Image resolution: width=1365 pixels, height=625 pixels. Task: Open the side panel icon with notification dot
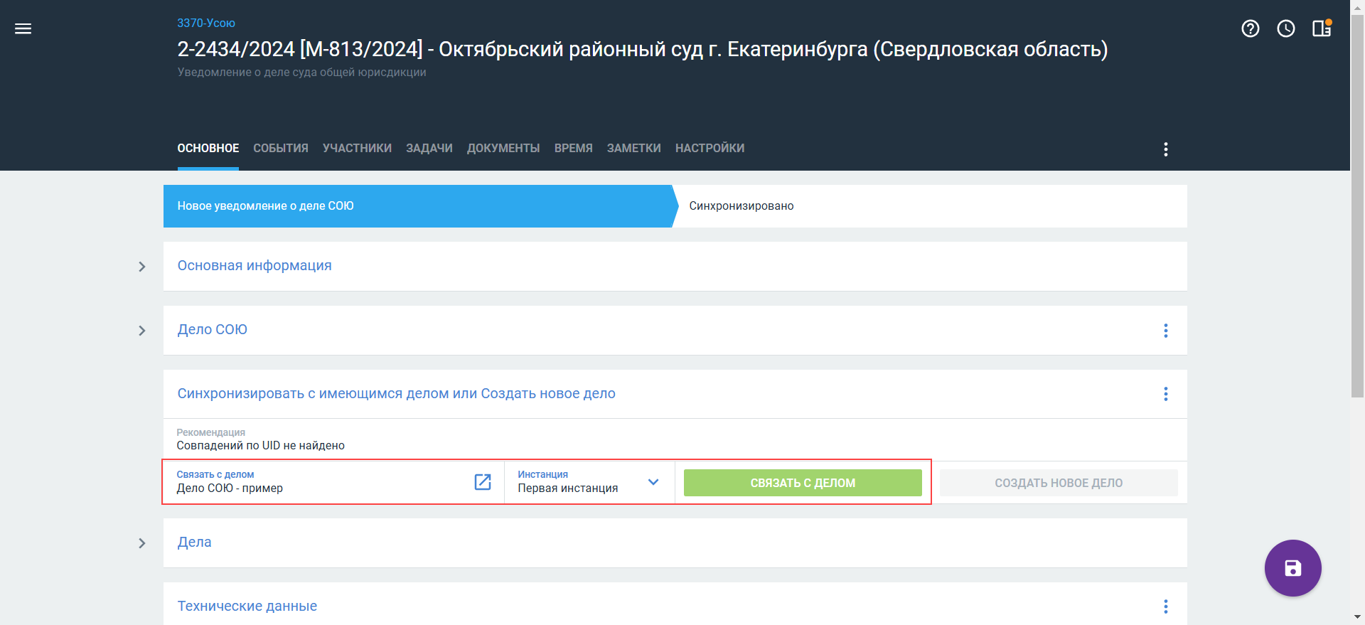pos(1322,28)
